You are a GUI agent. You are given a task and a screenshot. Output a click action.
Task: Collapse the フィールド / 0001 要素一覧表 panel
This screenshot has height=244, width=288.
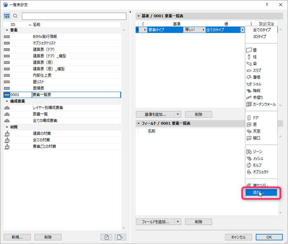point(139,124)
